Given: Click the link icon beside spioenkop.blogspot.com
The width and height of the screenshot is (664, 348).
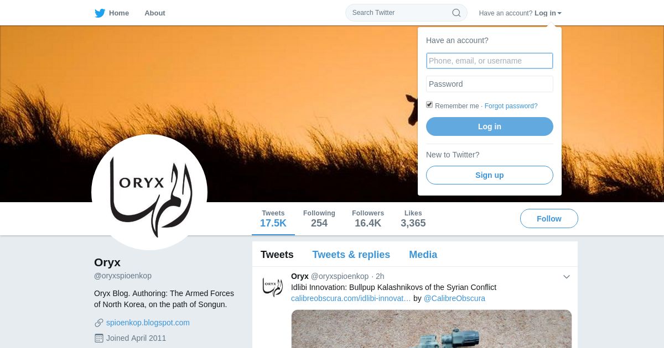Looking at the screenshot, I should 99,323.
